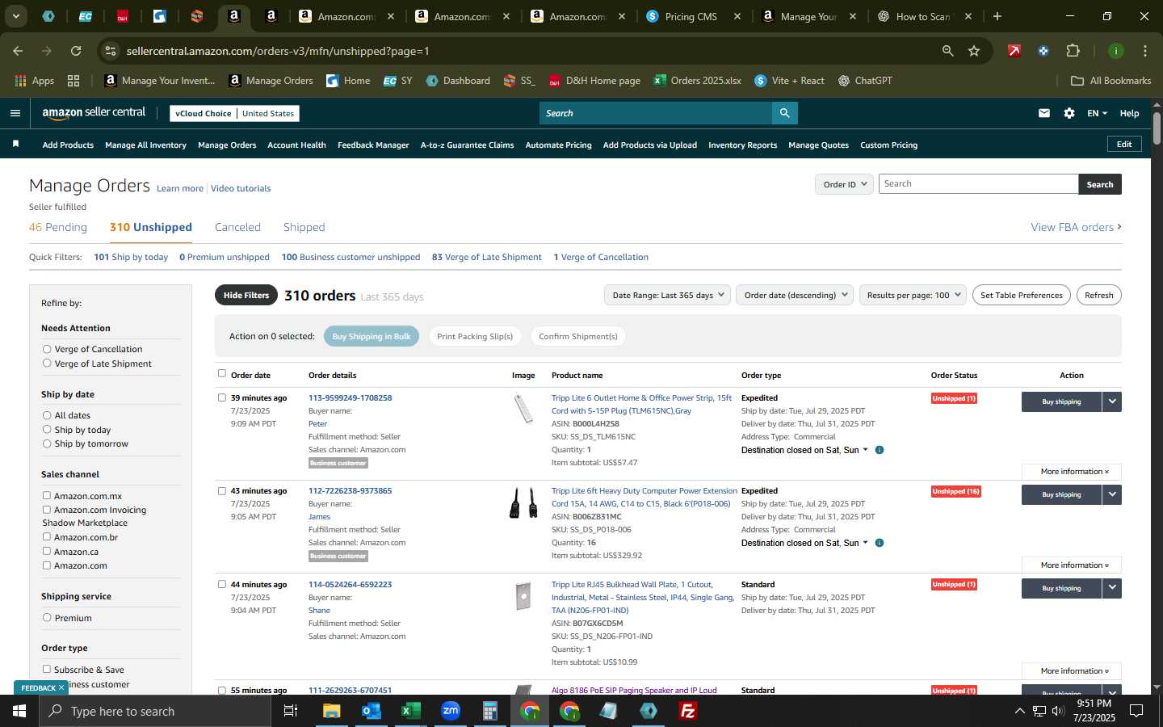Tick the select-all orders checkbox in table header
Image resolution: width=1163 pixels, height=727 pixels.
click(222, 373)
